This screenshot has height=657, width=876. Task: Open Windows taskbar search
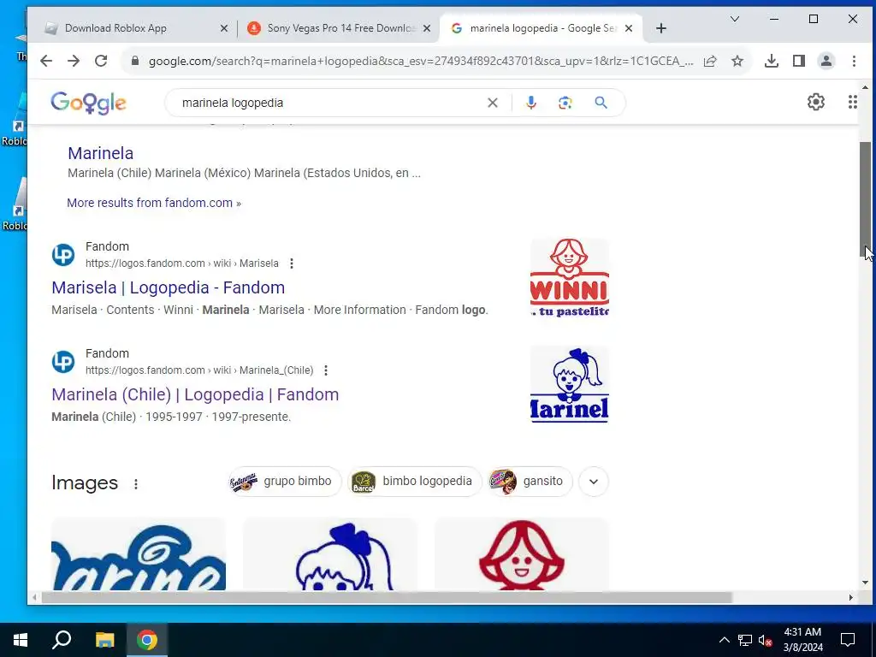pos(62,640)
